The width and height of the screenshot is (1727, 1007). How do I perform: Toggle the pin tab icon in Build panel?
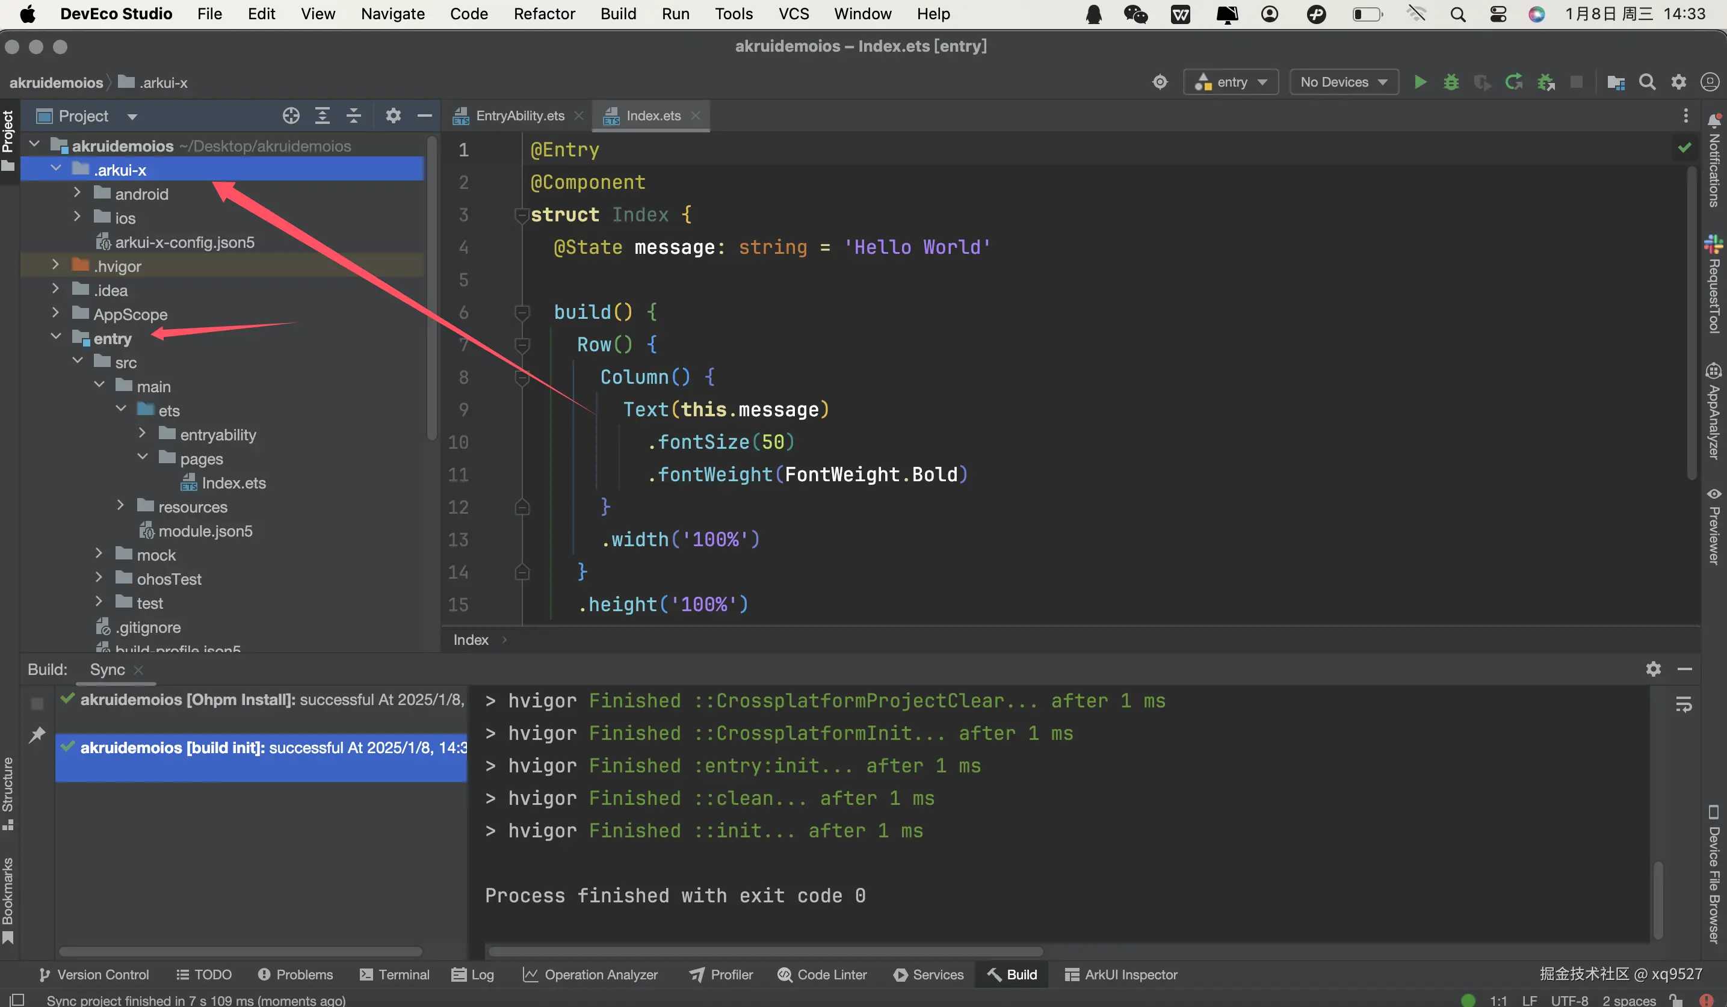37,735
